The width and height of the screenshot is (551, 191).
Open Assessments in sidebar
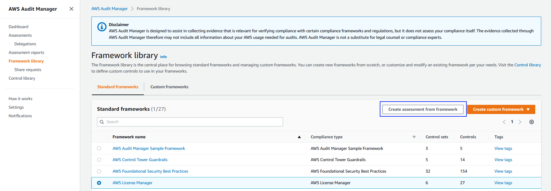coord(20,35)
